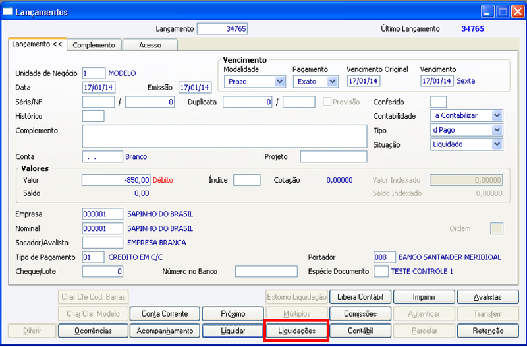Toggle the Previsão checkbox

327,102
